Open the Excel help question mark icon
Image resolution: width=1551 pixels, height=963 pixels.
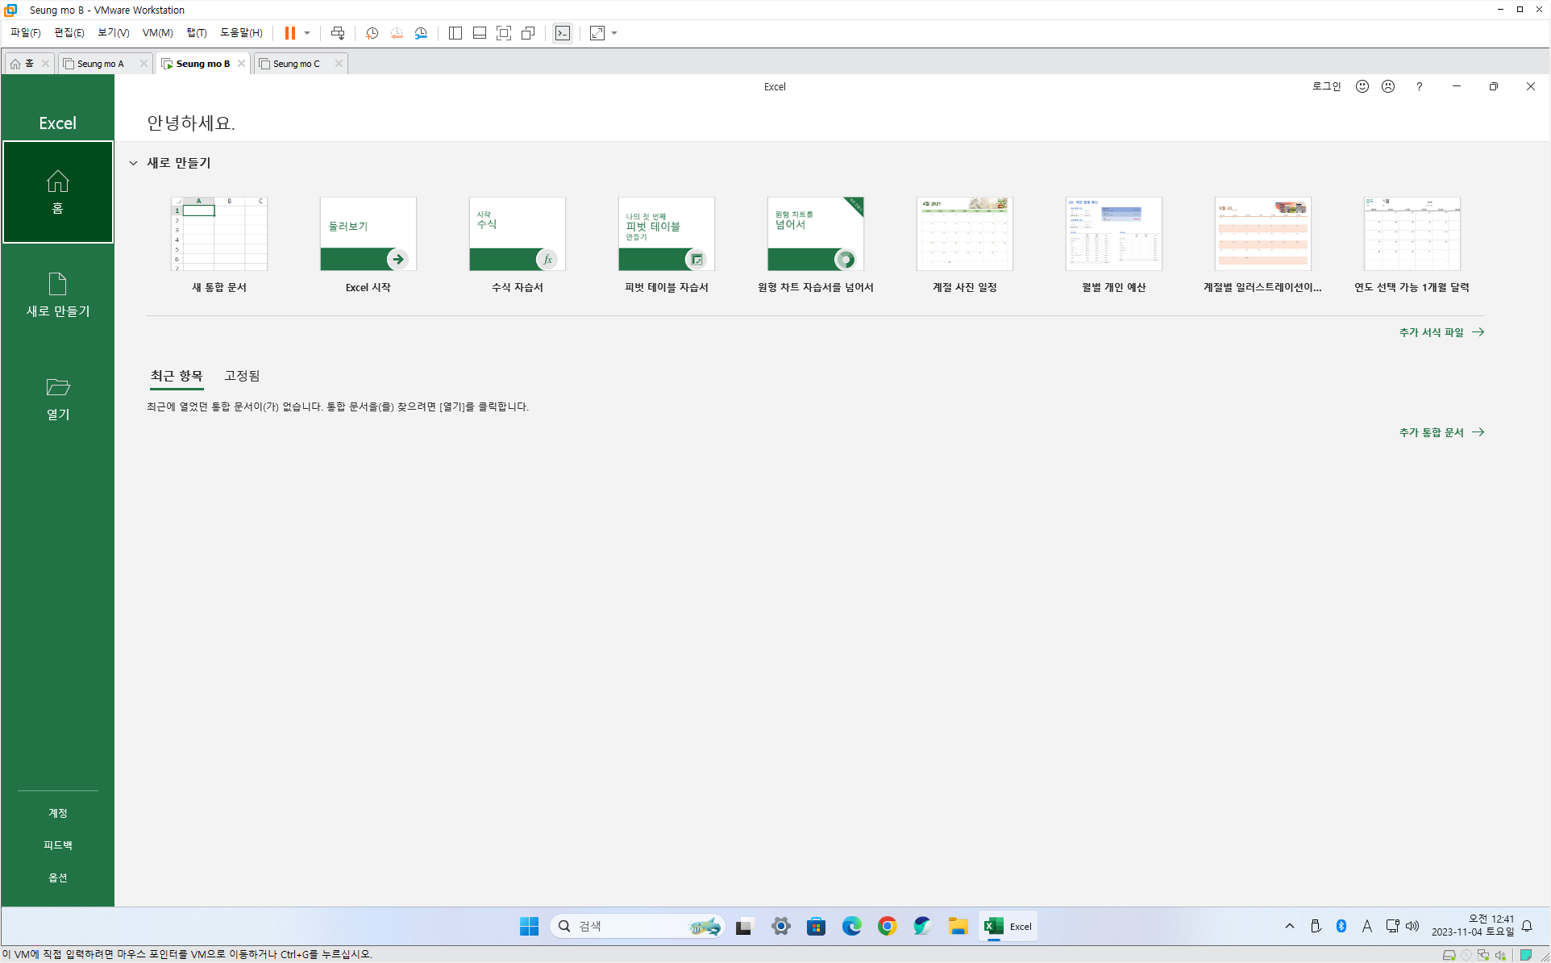pyautogui.click(x=1419, y=86)
